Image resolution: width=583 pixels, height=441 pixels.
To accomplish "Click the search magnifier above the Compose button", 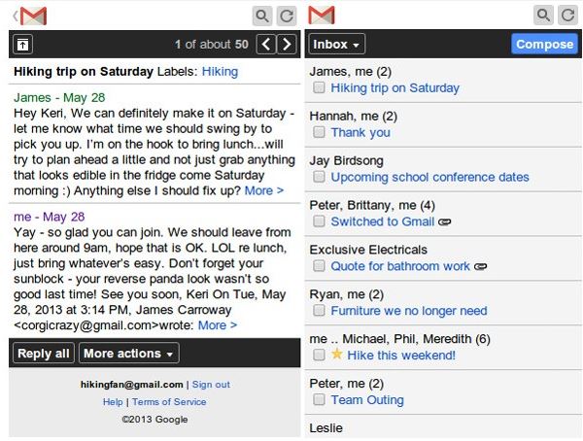I will [545, 16].
